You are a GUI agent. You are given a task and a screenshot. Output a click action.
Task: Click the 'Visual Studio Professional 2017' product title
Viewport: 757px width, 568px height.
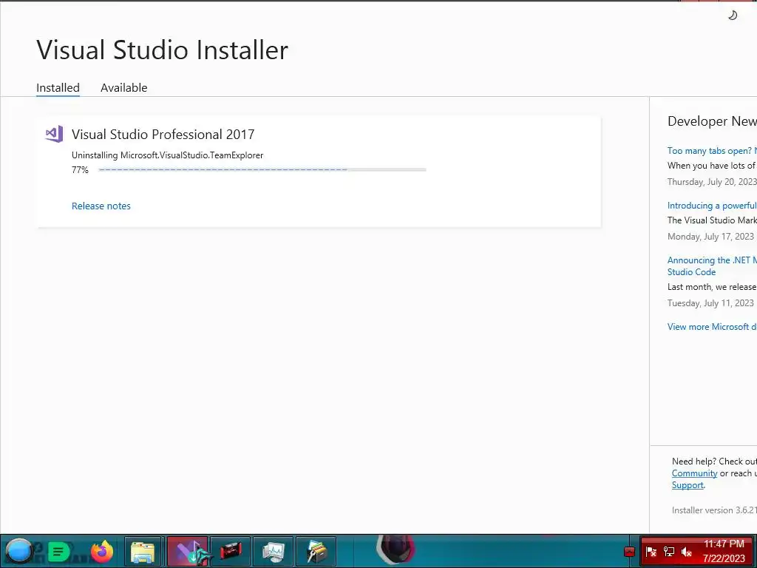click(163, 135)
